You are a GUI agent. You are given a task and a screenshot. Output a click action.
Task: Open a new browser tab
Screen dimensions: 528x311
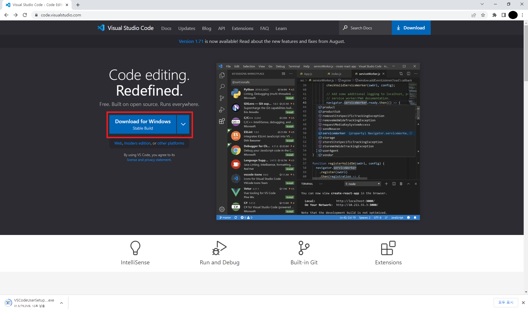78,5
